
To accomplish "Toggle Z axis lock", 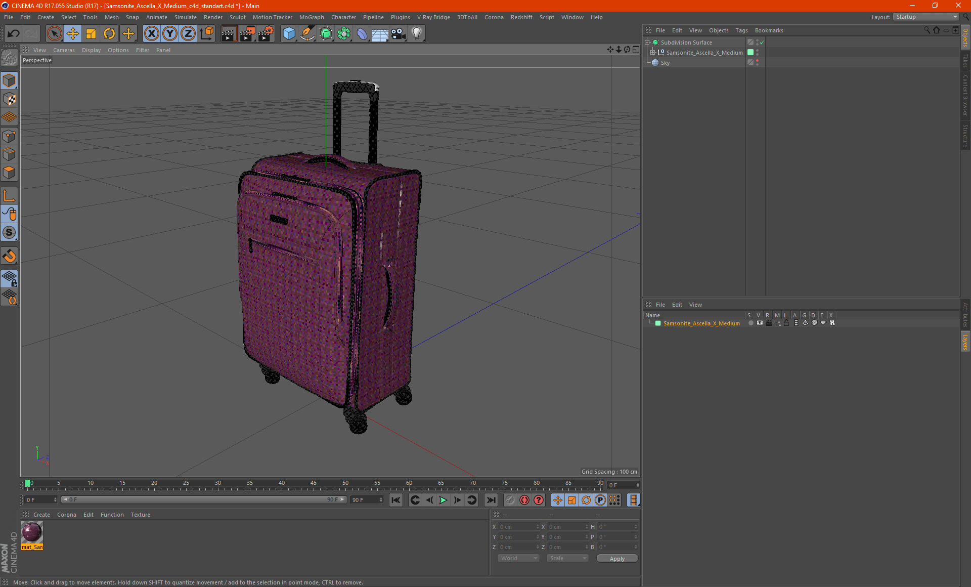I will [188, 34].
